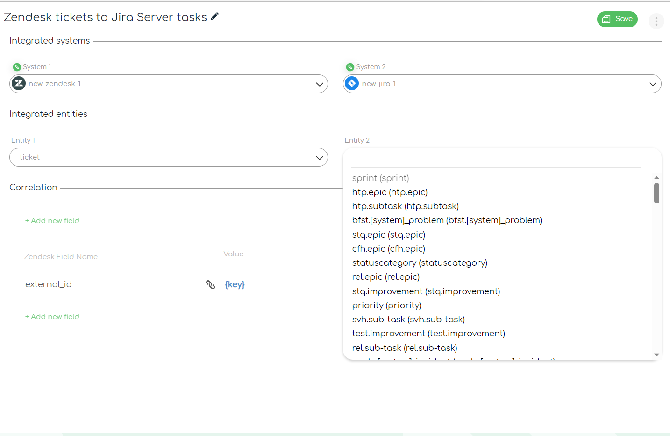Click the pencil icon to rename integration
The width and height of the screenshot is (670, 436).
(215, 16)
